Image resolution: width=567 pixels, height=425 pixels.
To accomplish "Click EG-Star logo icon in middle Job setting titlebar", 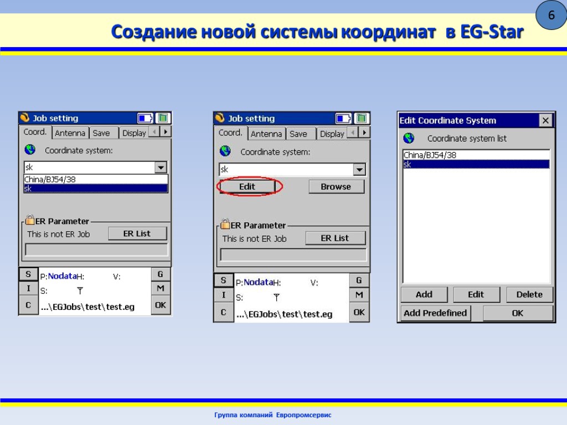I will (220, 117).
